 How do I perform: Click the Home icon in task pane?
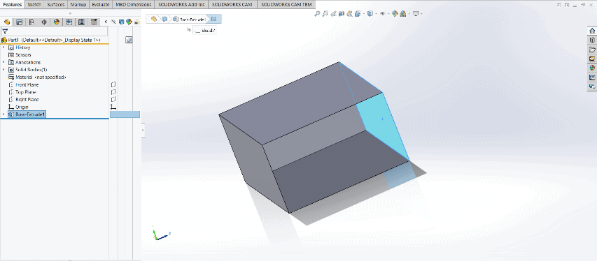591,31
